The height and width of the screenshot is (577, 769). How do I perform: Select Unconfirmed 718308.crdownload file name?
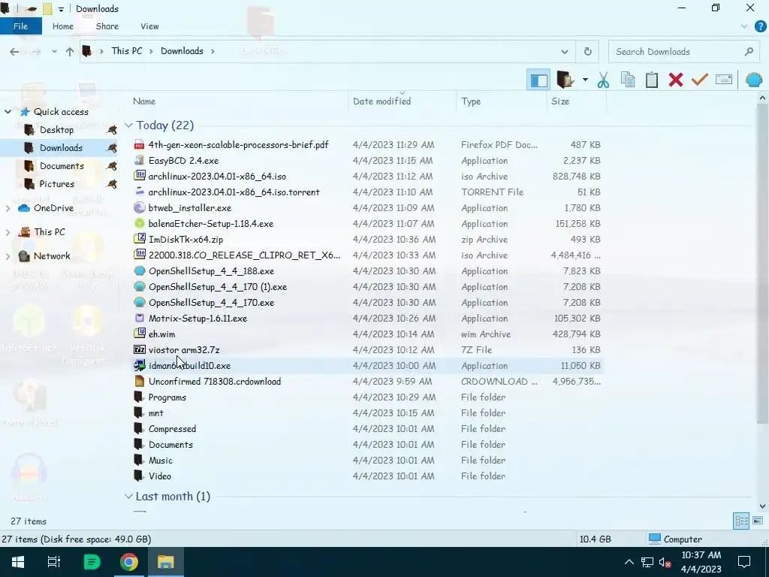click(215, 381)
